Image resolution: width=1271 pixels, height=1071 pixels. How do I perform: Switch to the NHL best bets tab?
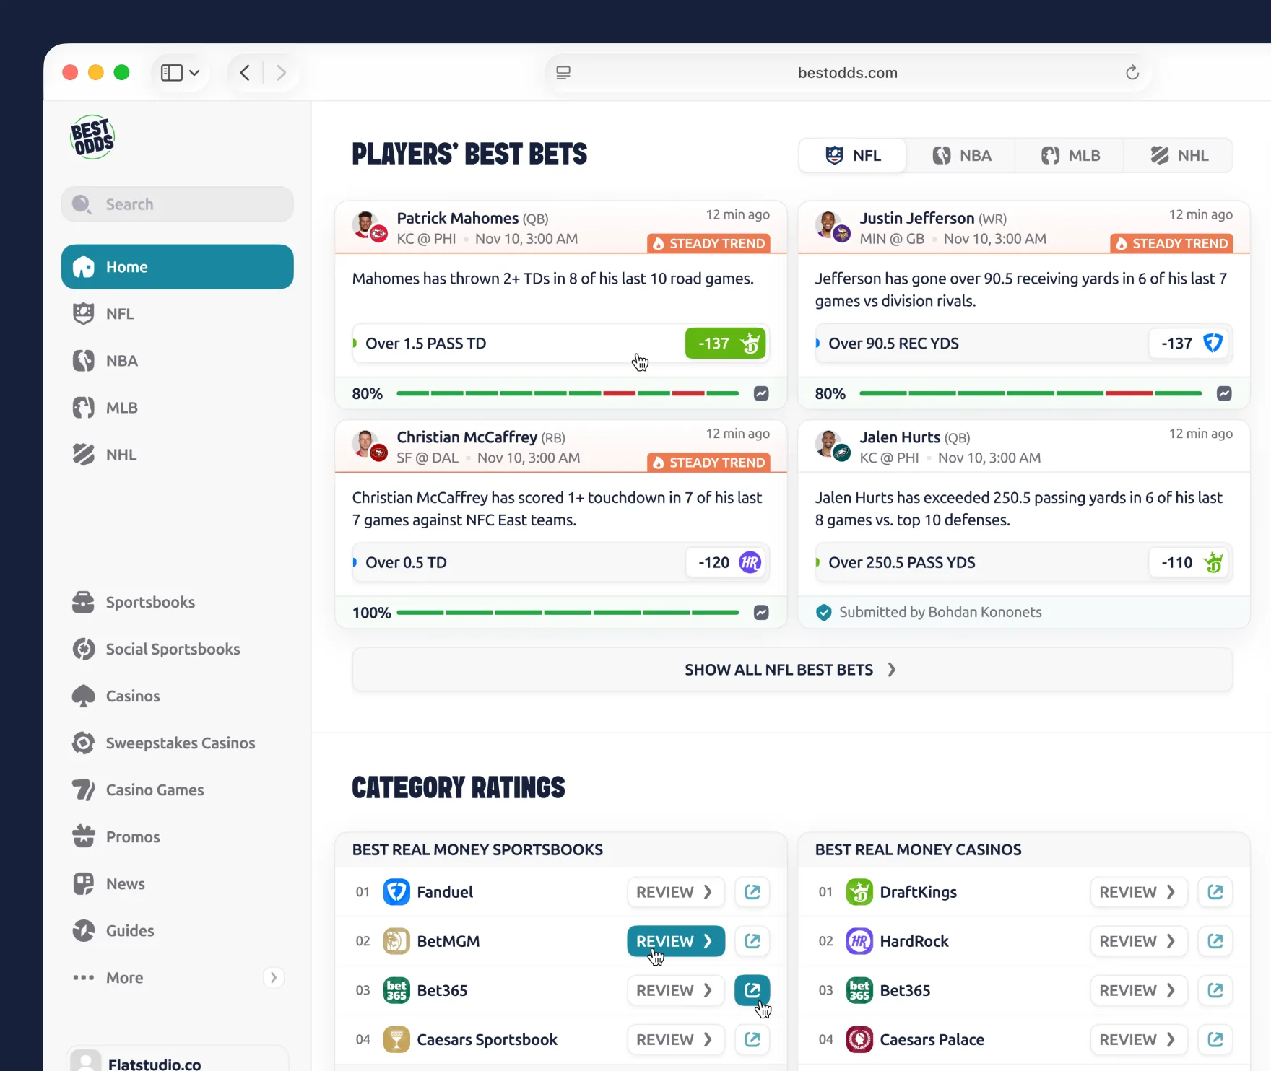tap(1179, 156)
